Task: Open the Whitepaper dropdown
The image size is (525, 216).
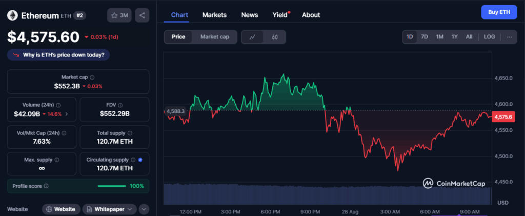Action: [x=110, y=209]
